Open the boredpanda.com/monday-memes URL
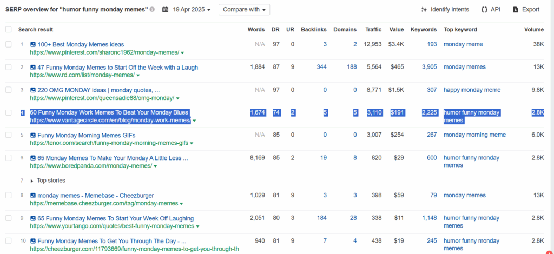 point(91,166)
